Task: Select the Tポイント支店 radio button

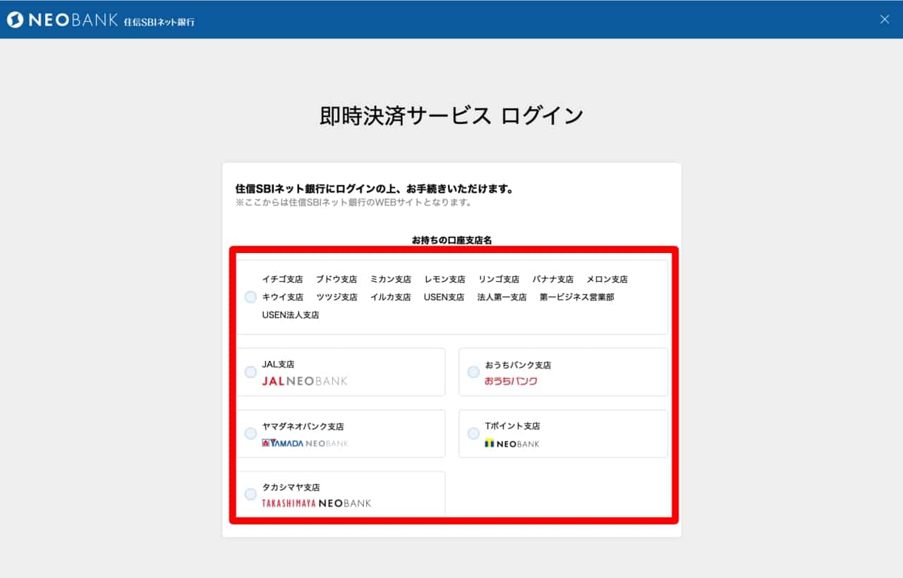Action: pyautogui.click(x=473, y=433)
